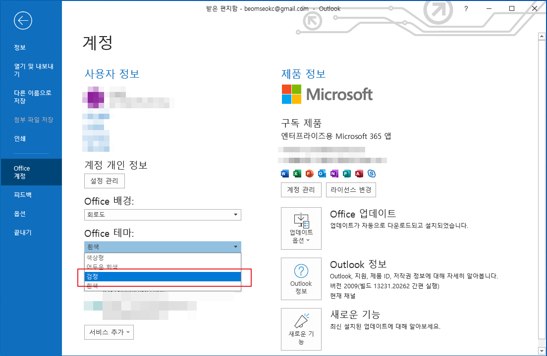Open the 업데이트 옵션 button

tap(301, 228)
